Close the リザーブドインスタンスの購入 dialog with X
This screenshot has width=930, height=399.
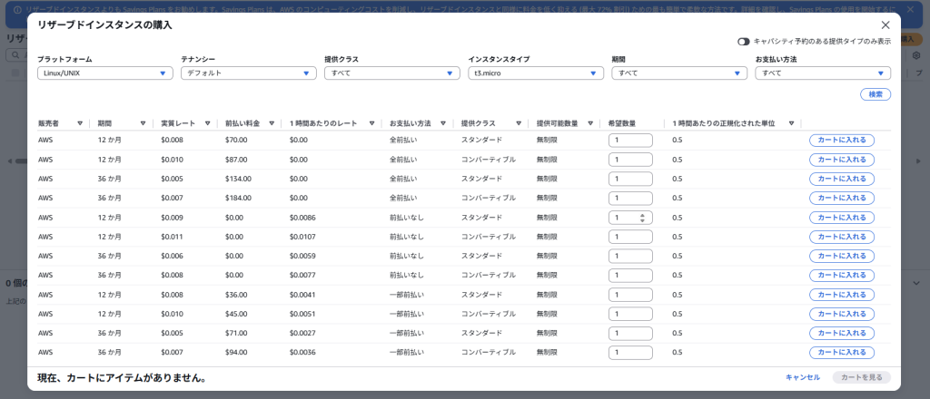click(885, 25)
